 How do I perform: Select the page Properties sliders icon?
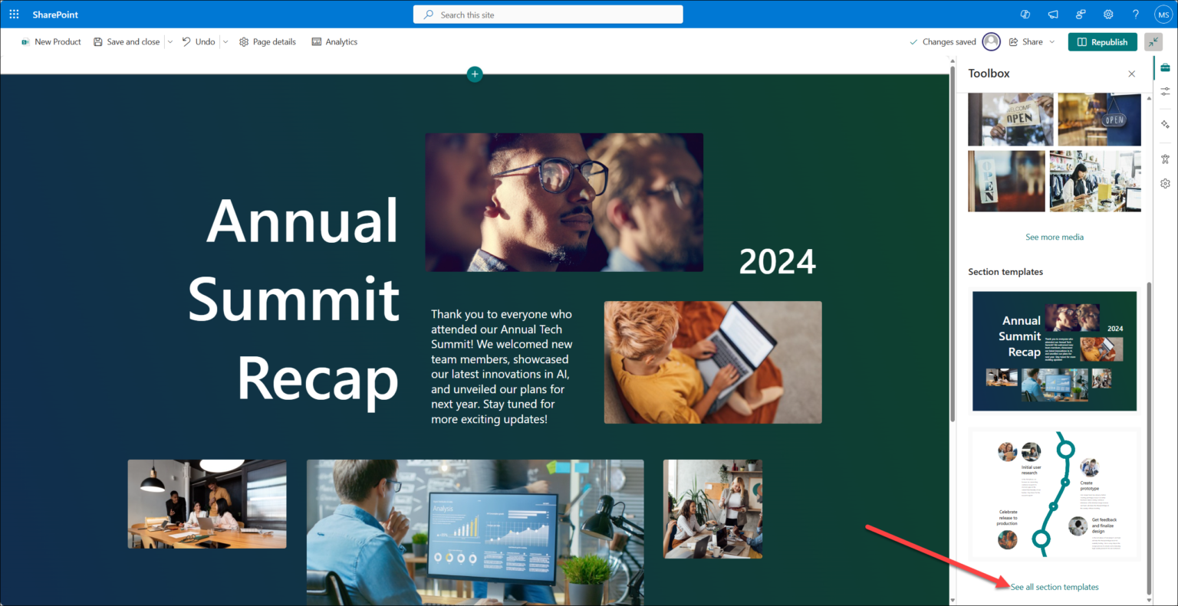coord(1164,90)
